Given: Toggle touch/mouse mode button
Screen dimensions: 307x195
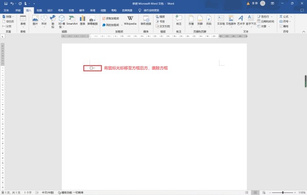Looking at the screenshot, I should pos(26,4).
